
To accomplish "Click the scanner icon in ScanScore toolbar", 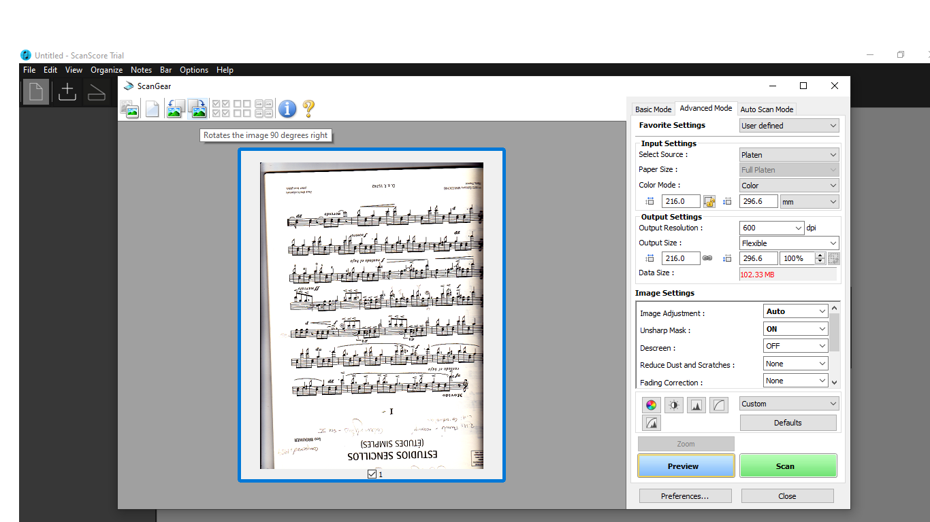I will [97, 92].
